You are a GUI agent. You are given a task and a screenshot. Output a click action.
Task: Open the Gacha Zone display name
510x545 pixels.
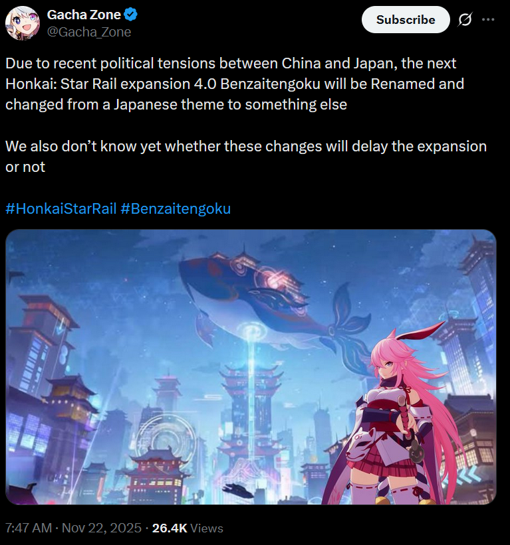(x=84, y=15)
